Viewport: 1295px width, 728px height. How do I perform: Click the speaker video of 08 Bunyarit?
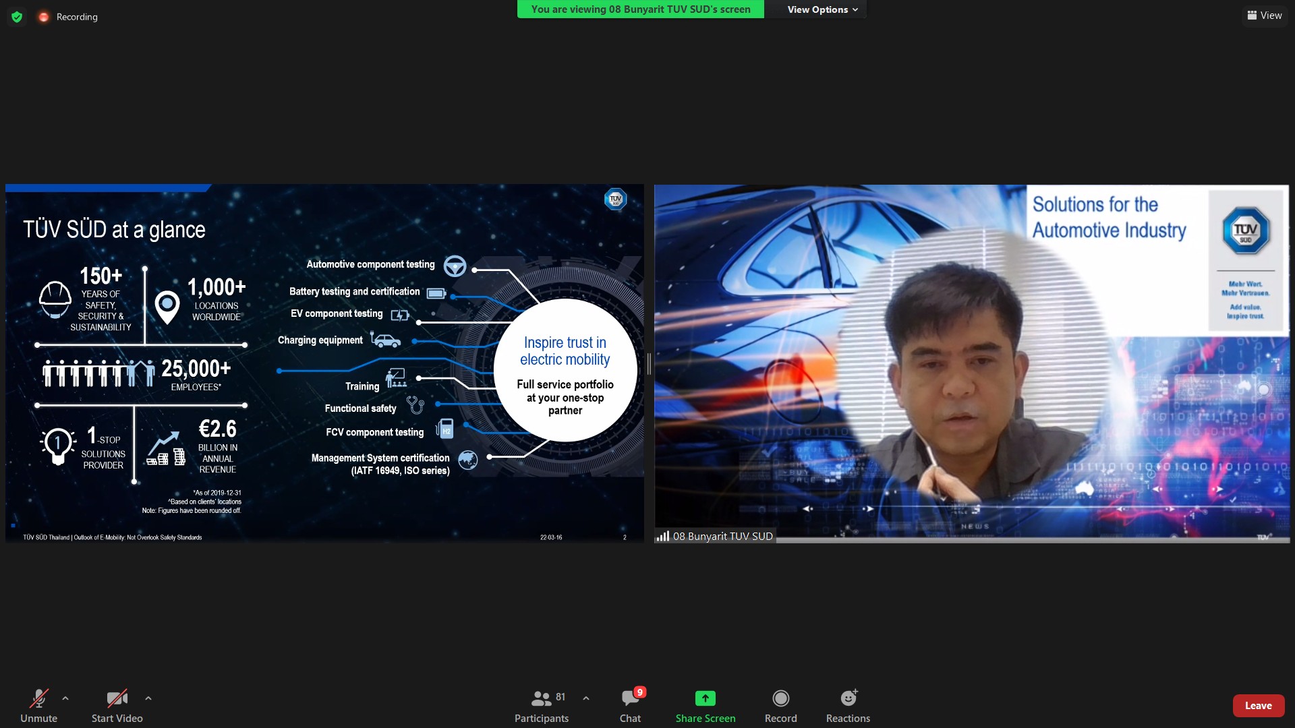tap(972, 363)
